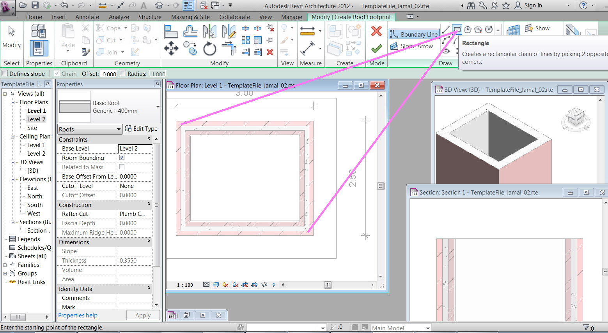The width and height of the screenshot is (608, 333).
Task: Select the Circle draw tool
Action: 489,29
